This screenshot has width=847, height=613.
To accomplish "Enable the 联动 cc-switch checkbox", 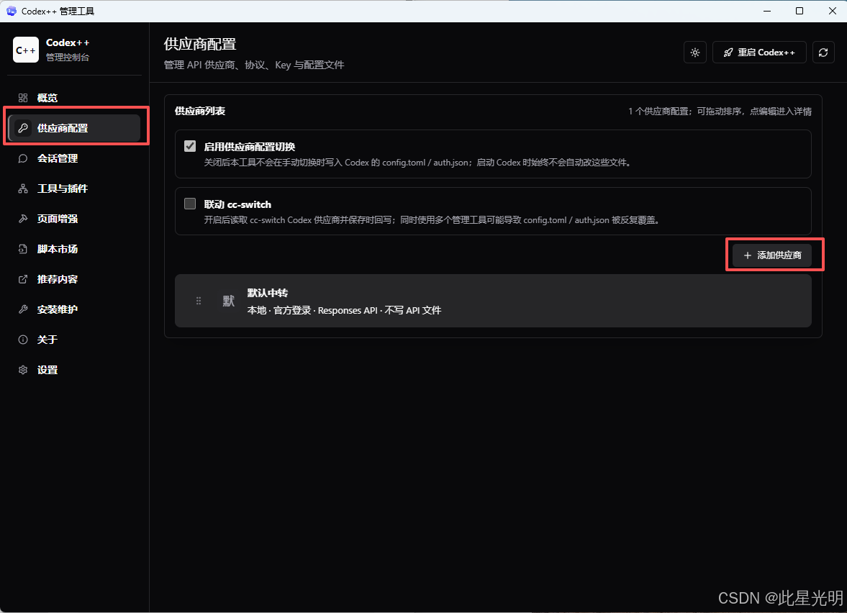I will pyautogui.click(x=189, y=204).
